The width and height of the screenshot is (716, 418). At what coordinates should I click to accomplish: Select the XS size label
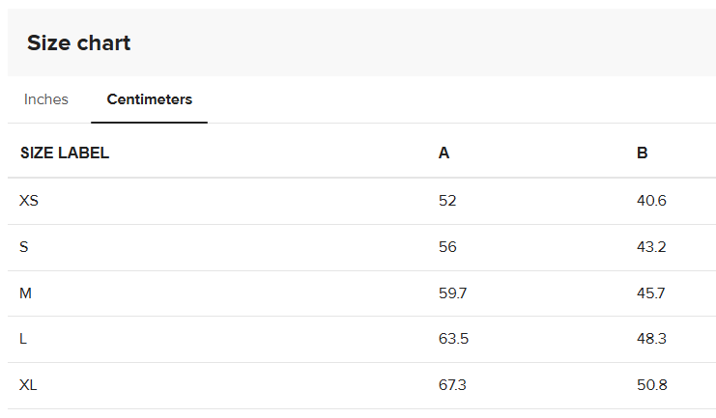[x=29, y=201]
